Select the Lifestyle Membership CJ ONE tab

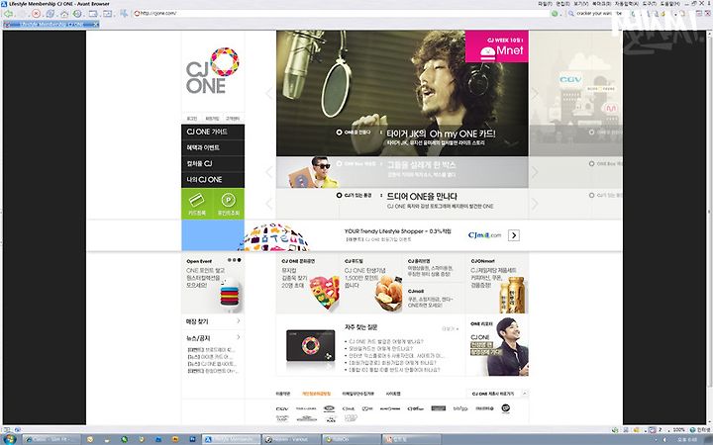pyautogui.click(x=51, y=24)
